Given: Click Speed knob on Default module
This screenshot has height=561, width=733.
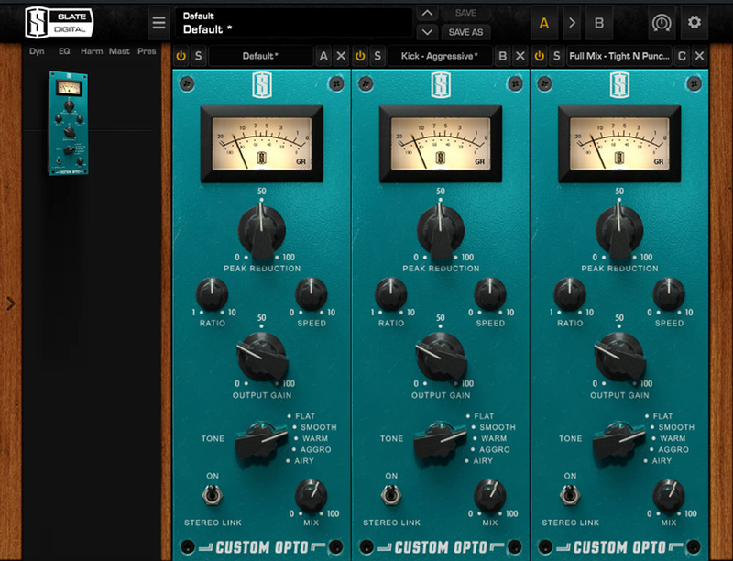Looking at the screenshot, I should (x=311, y=294).
